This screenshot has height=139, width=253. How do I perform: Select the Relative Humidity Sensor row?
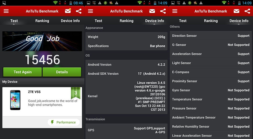(x=211, y=126)
